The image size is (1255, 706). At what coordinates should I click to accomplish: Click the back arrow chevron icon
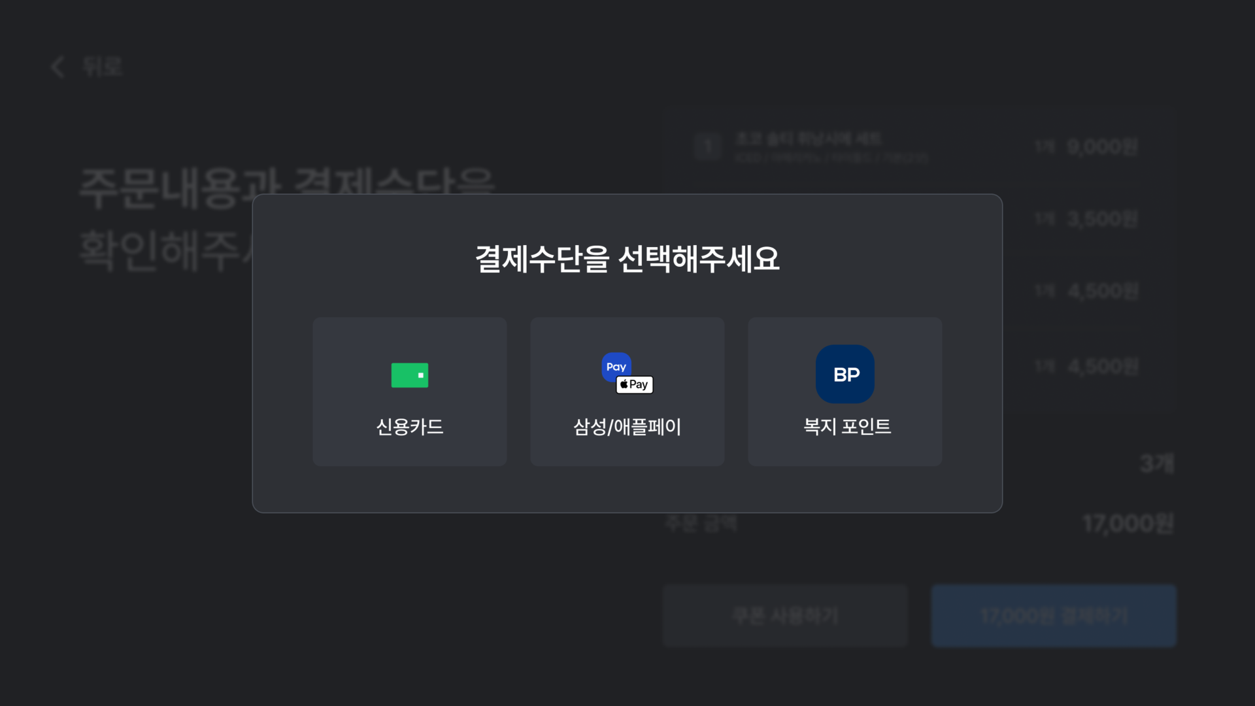[58, 67]
